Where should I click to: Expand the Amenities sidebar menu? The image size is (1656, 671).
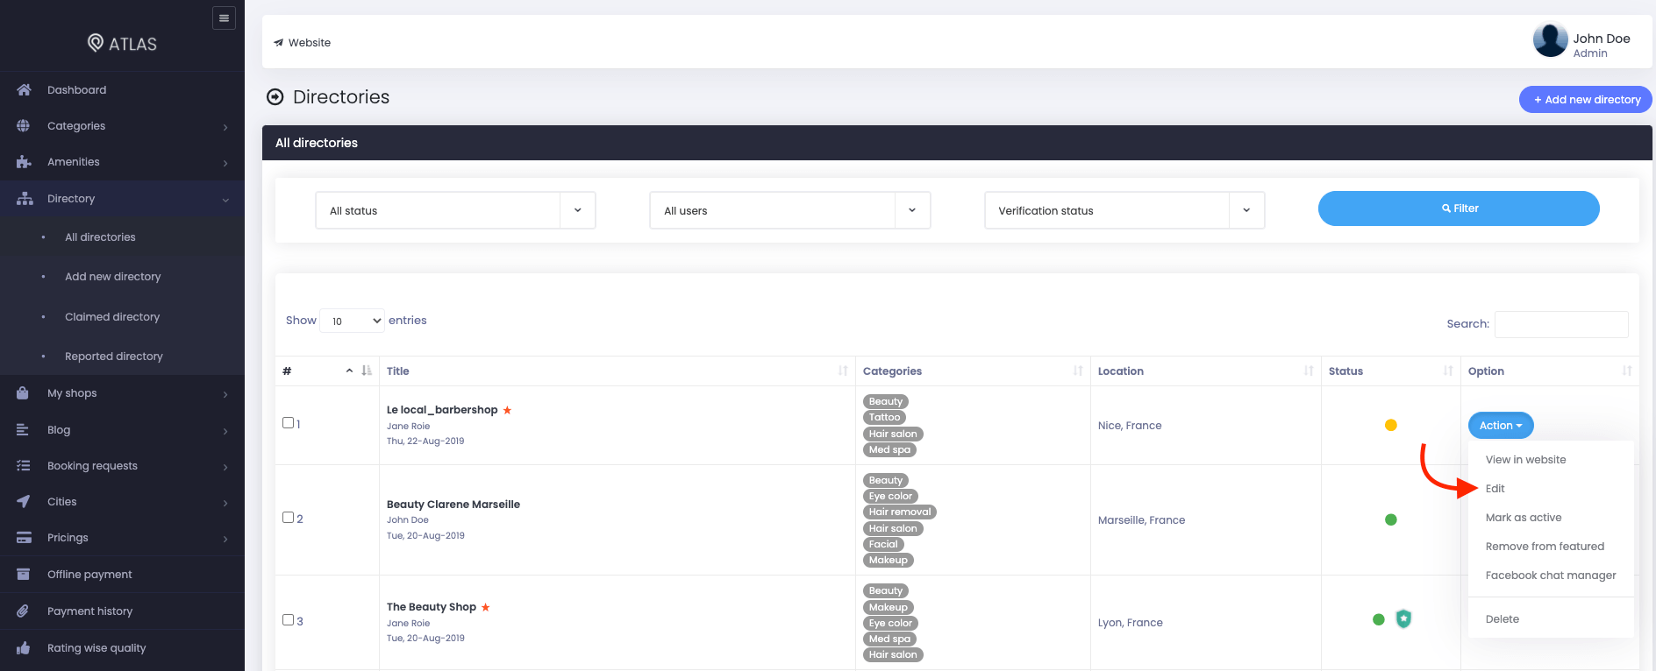(122, 162)
